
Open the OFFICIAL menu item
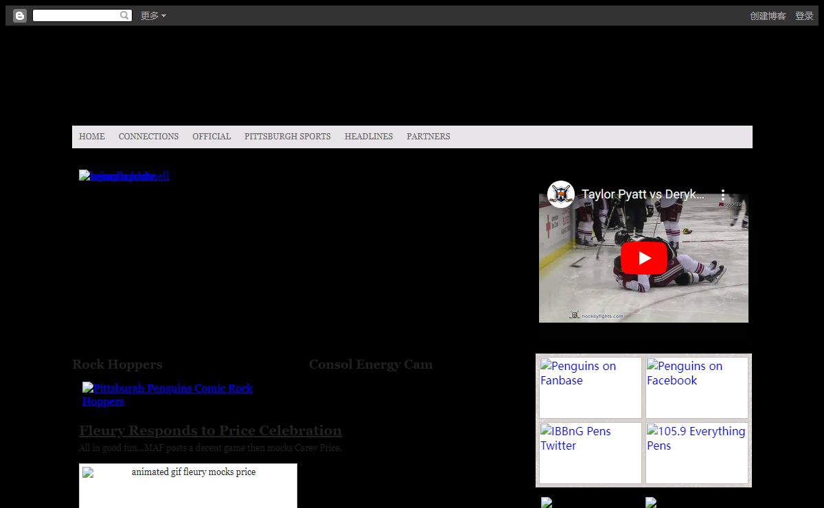(211, 137)
